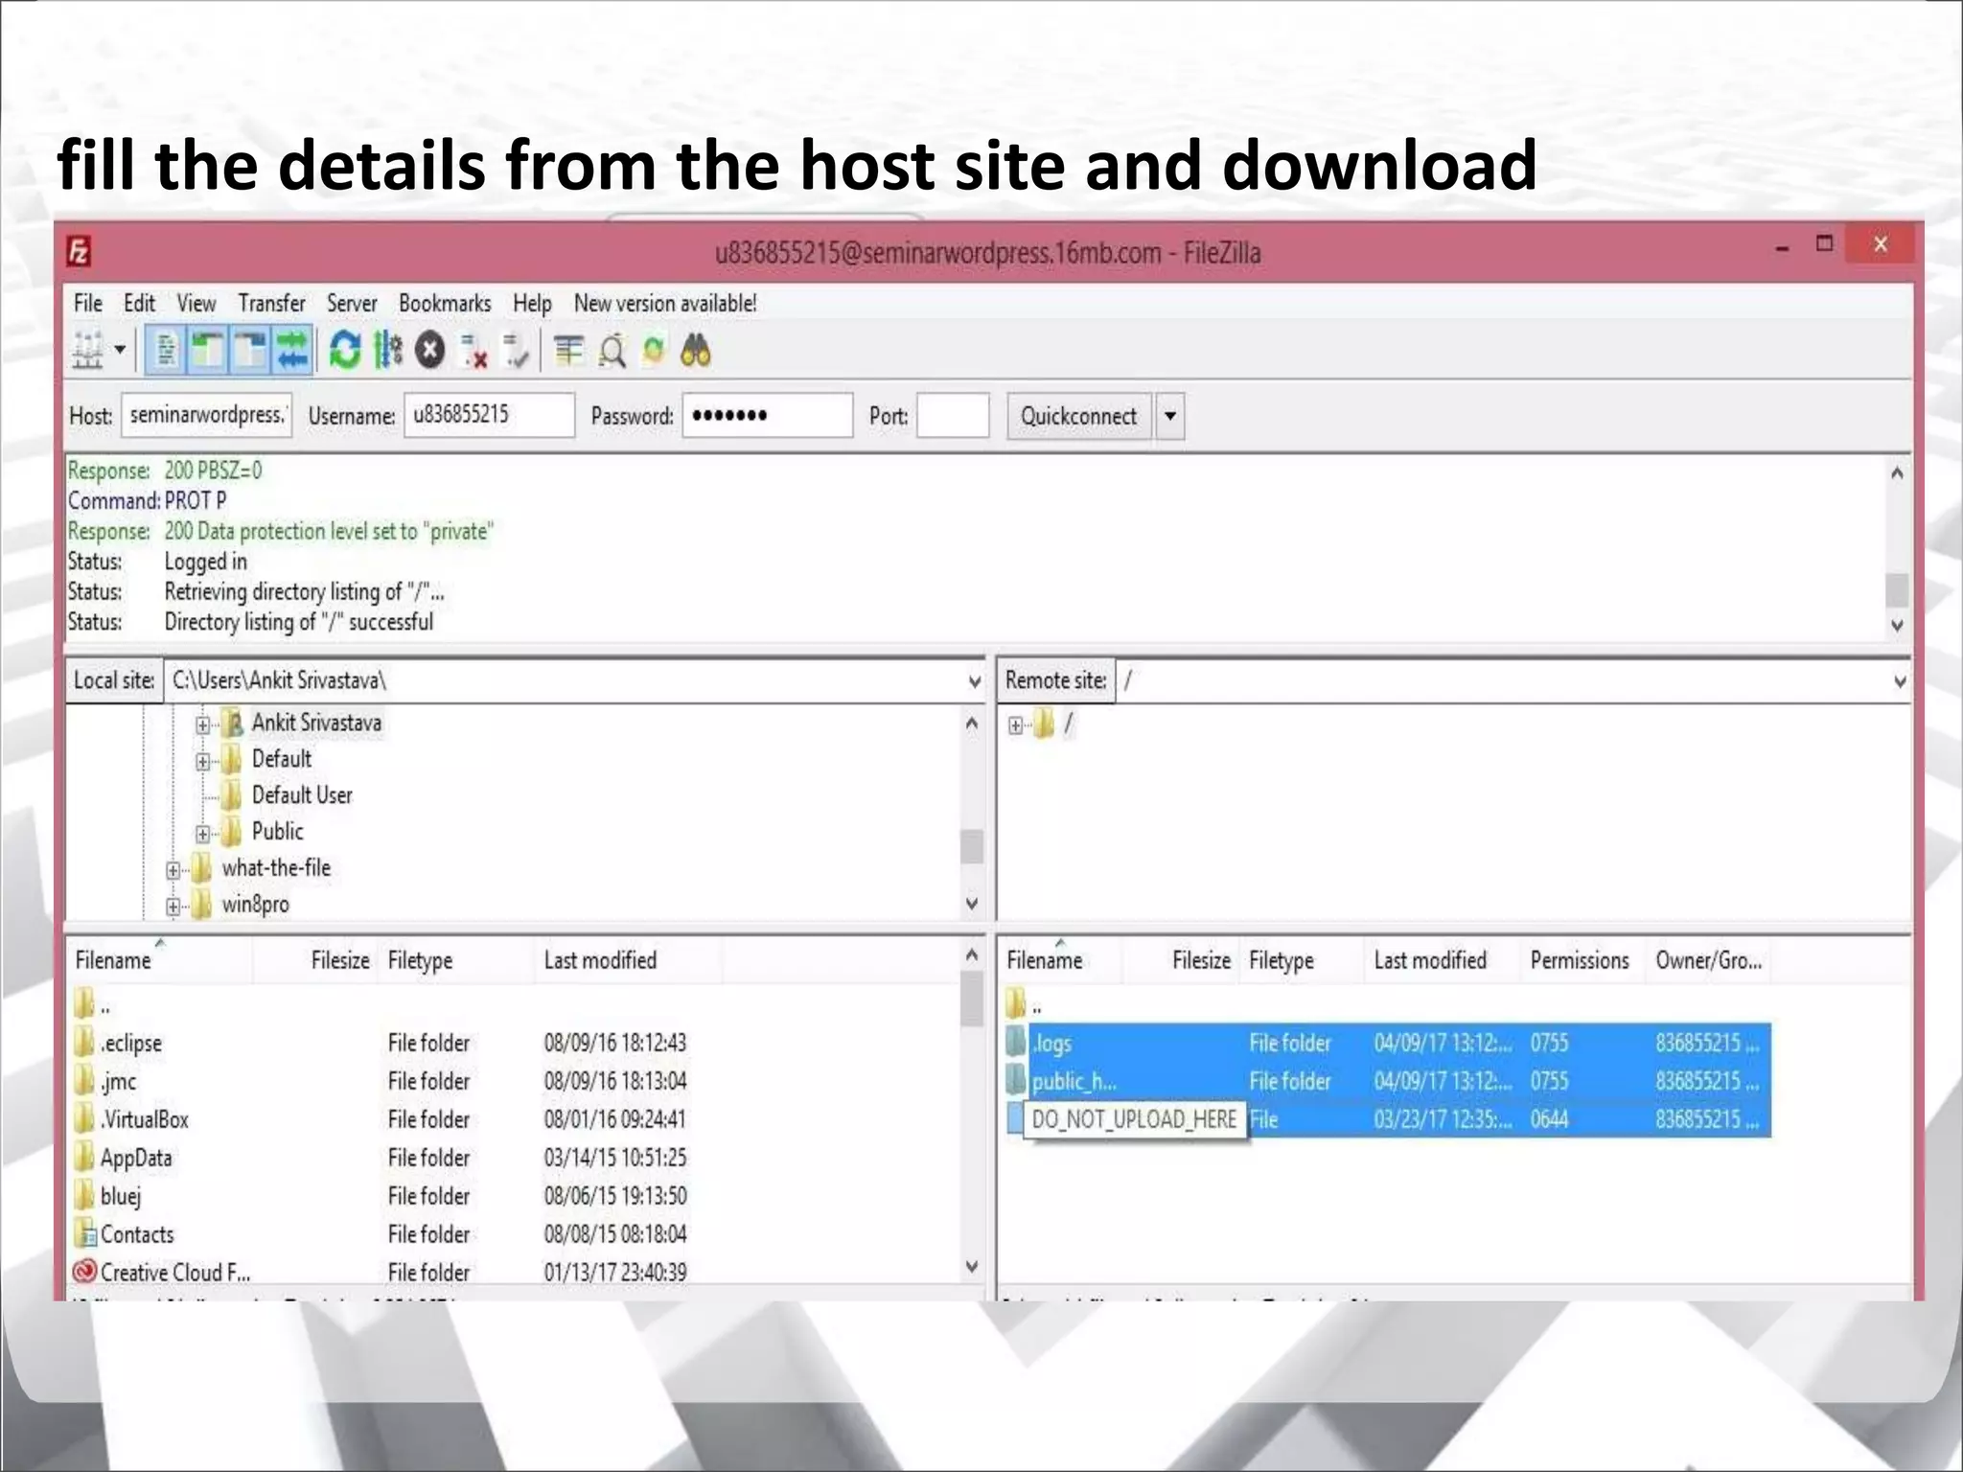Open the Local site path dropdown

pyautogui.click(x=974, y=681)
